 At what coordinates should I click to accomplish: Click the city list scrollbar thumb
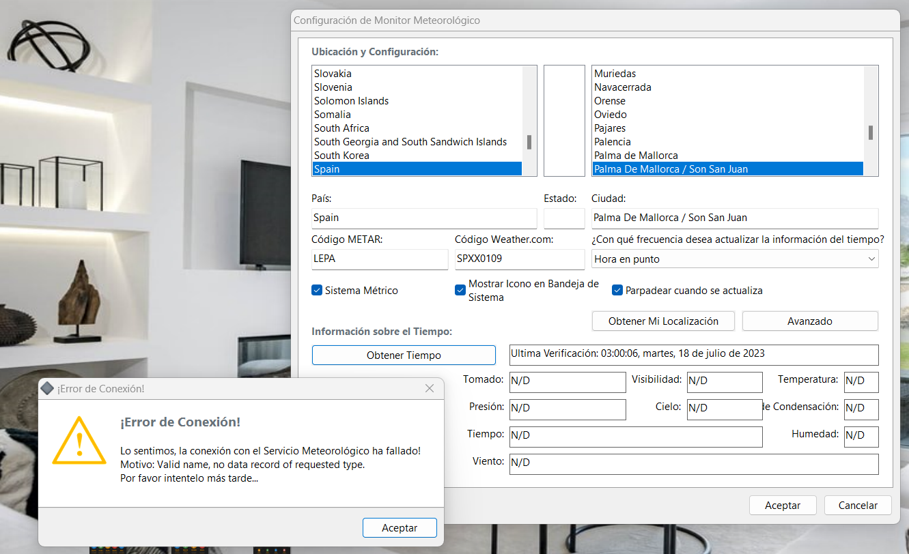(x=871, y=132)
